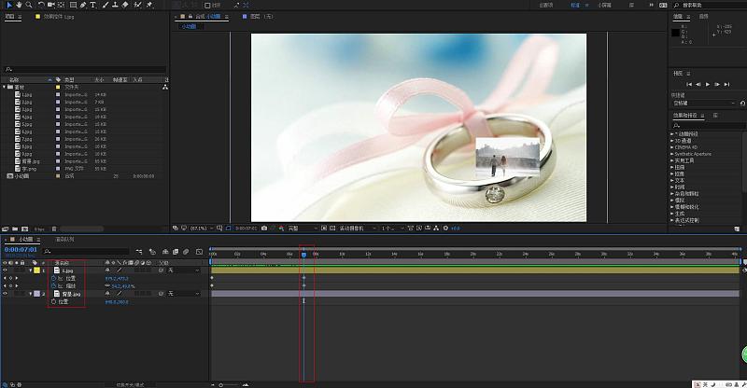Select the Zoom magnifier tool
Viewport: 747px width, 388px height.
pyautogui.click(x=27, y=5)
